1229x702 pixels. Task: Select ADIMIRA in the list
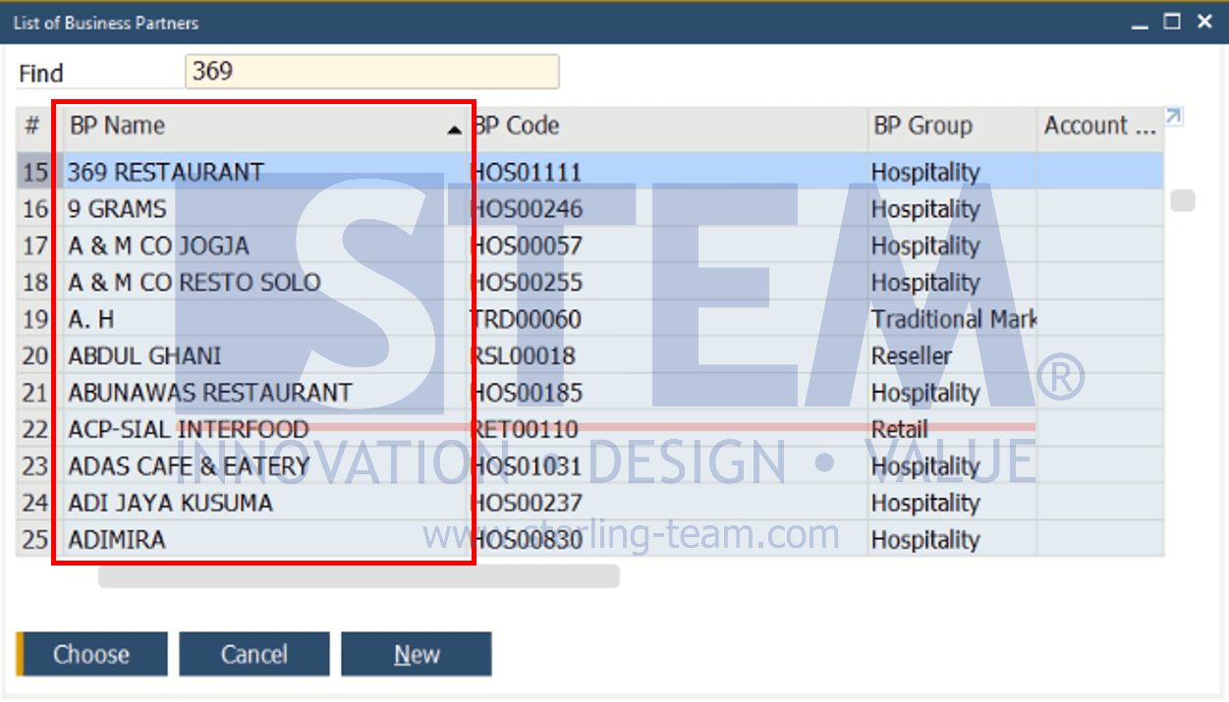[117, 540]
